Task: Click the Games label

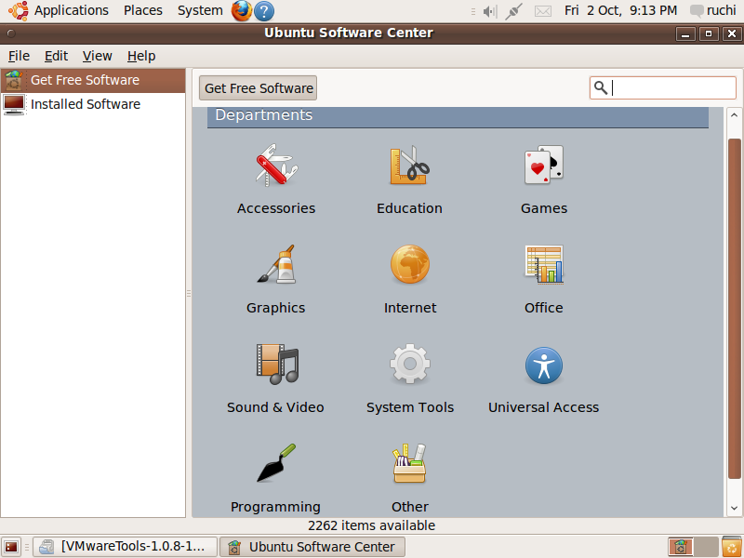Action: click(544, 208)
